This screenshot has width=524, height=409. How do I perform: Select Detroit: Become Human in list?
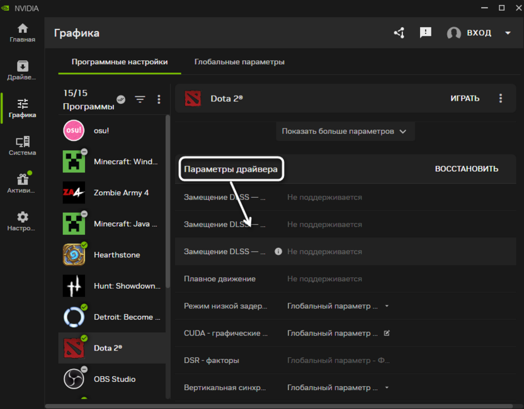click(x=112, y=317)
